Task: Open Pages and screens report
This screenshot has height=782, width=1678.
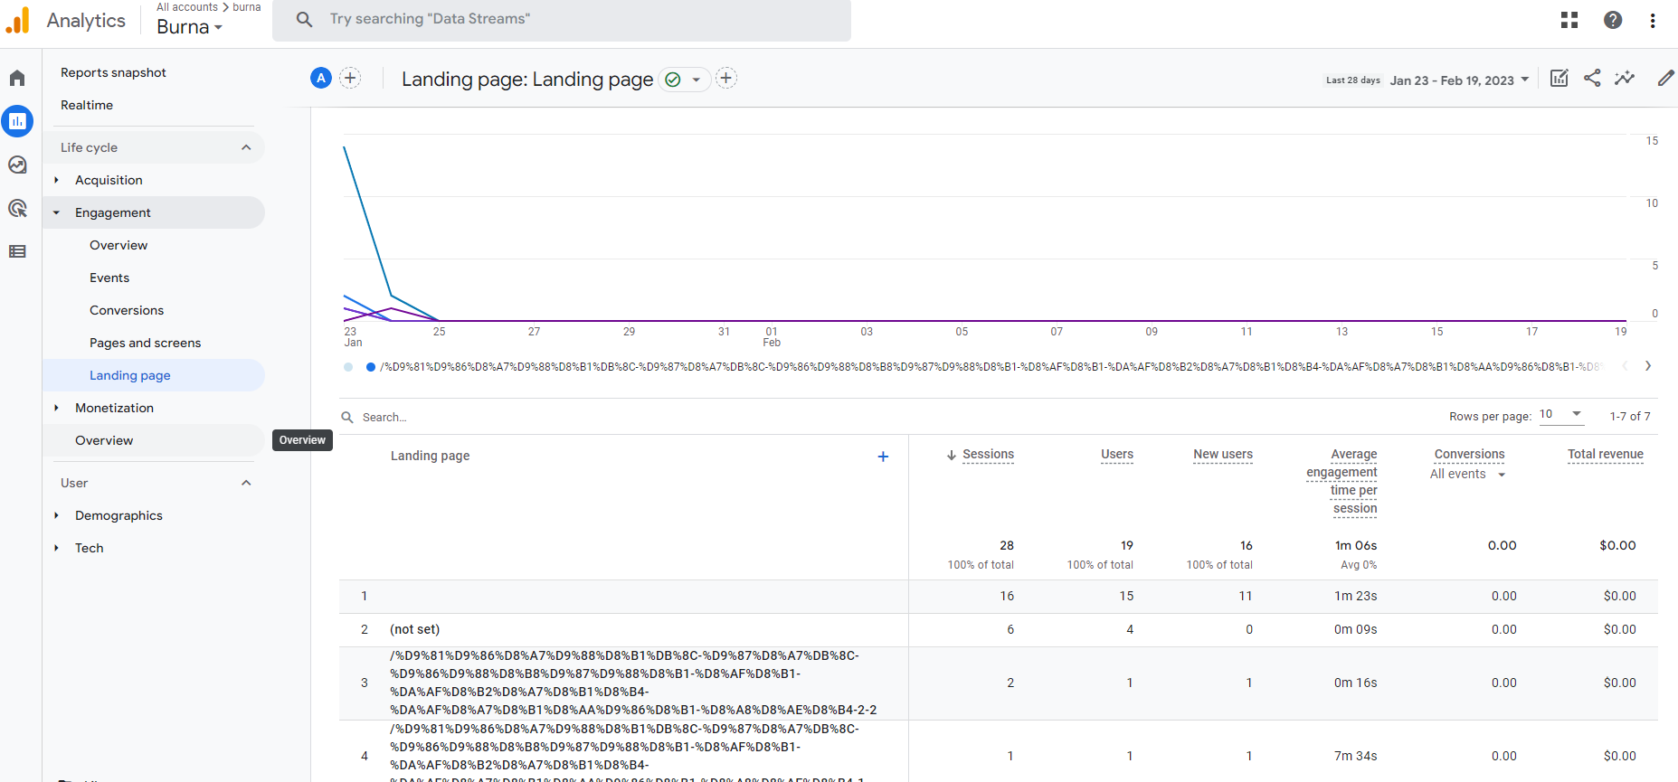Action: click(145, 343)
